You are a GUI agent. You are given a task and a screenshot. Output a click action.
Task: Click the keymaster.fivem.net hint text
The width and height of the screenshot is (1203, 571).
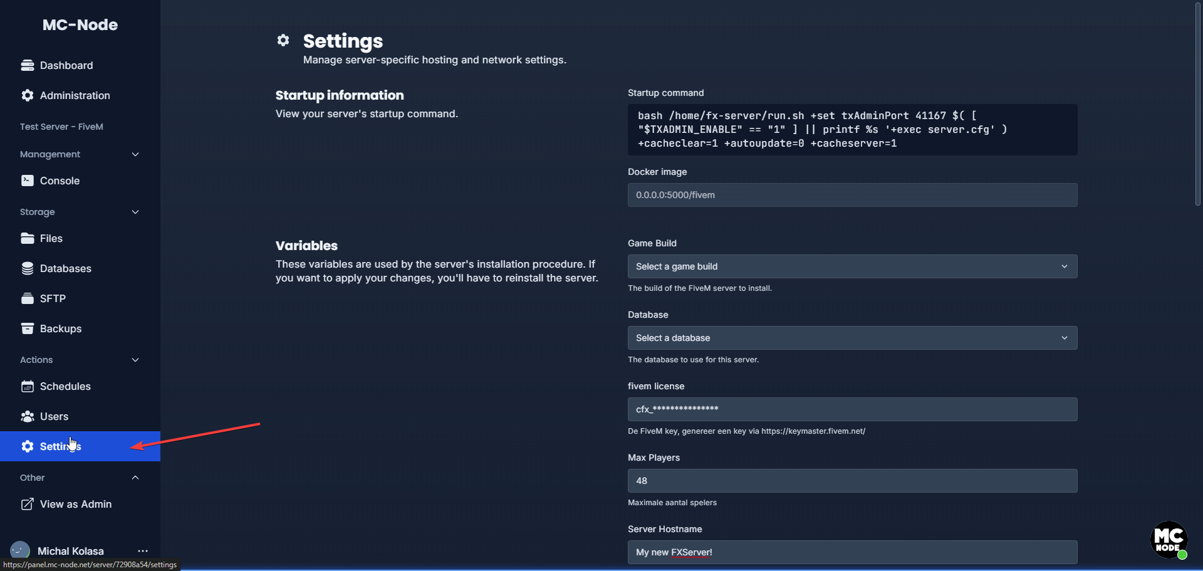[x=746, y=431]
